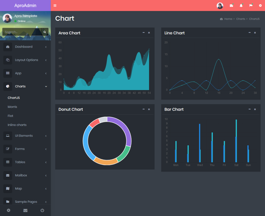Viewport: 265px width, 216px height.
Task: Toggle sidebar with hamburger menu icon
Action: (55, 6)
